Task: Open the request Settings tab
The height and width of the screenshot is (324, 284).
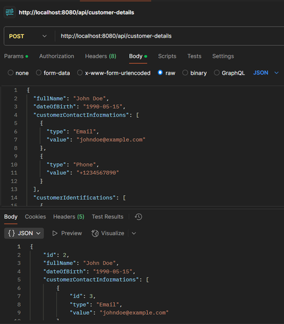Action: (223, 56)
